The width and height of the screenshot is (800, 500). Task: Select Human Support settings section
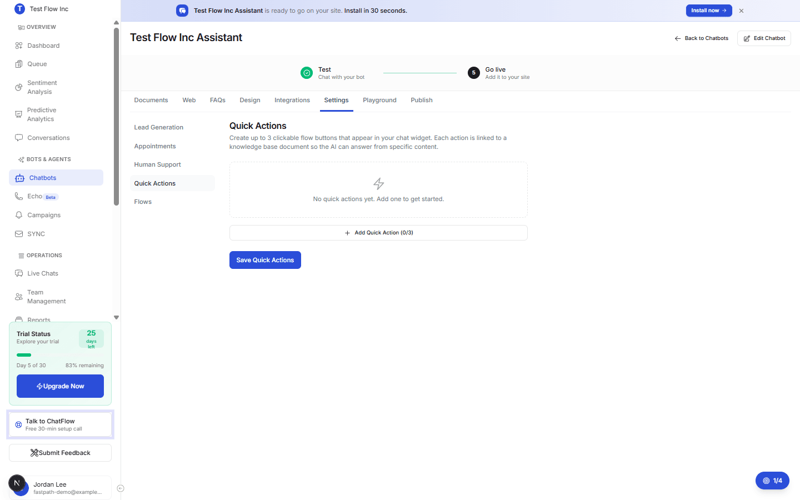[x=172, y=164]
